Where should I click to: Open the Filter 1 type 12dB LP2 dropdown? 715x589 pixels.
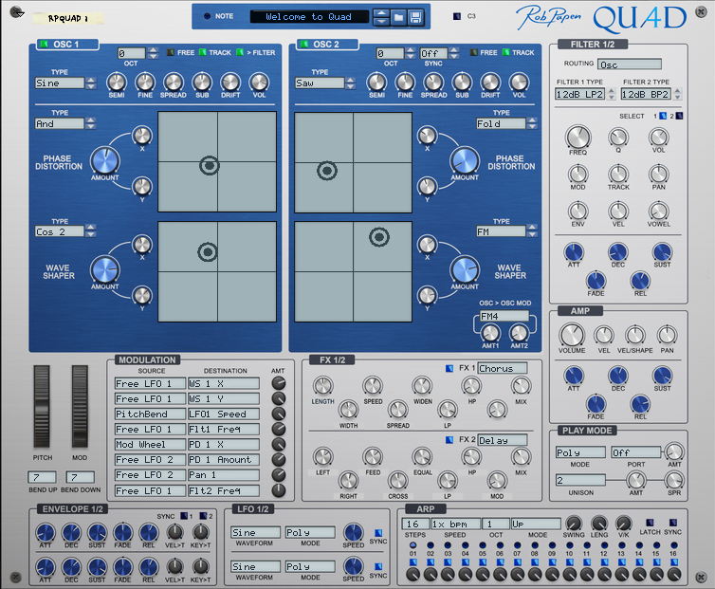(x=581, y=95)
